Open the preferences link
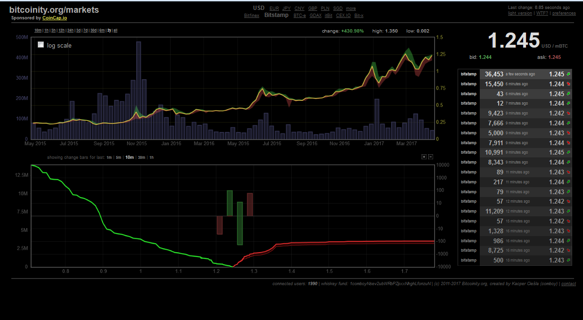Image resolution: width=583 pixels, height=320 pixels. (564, 13)
